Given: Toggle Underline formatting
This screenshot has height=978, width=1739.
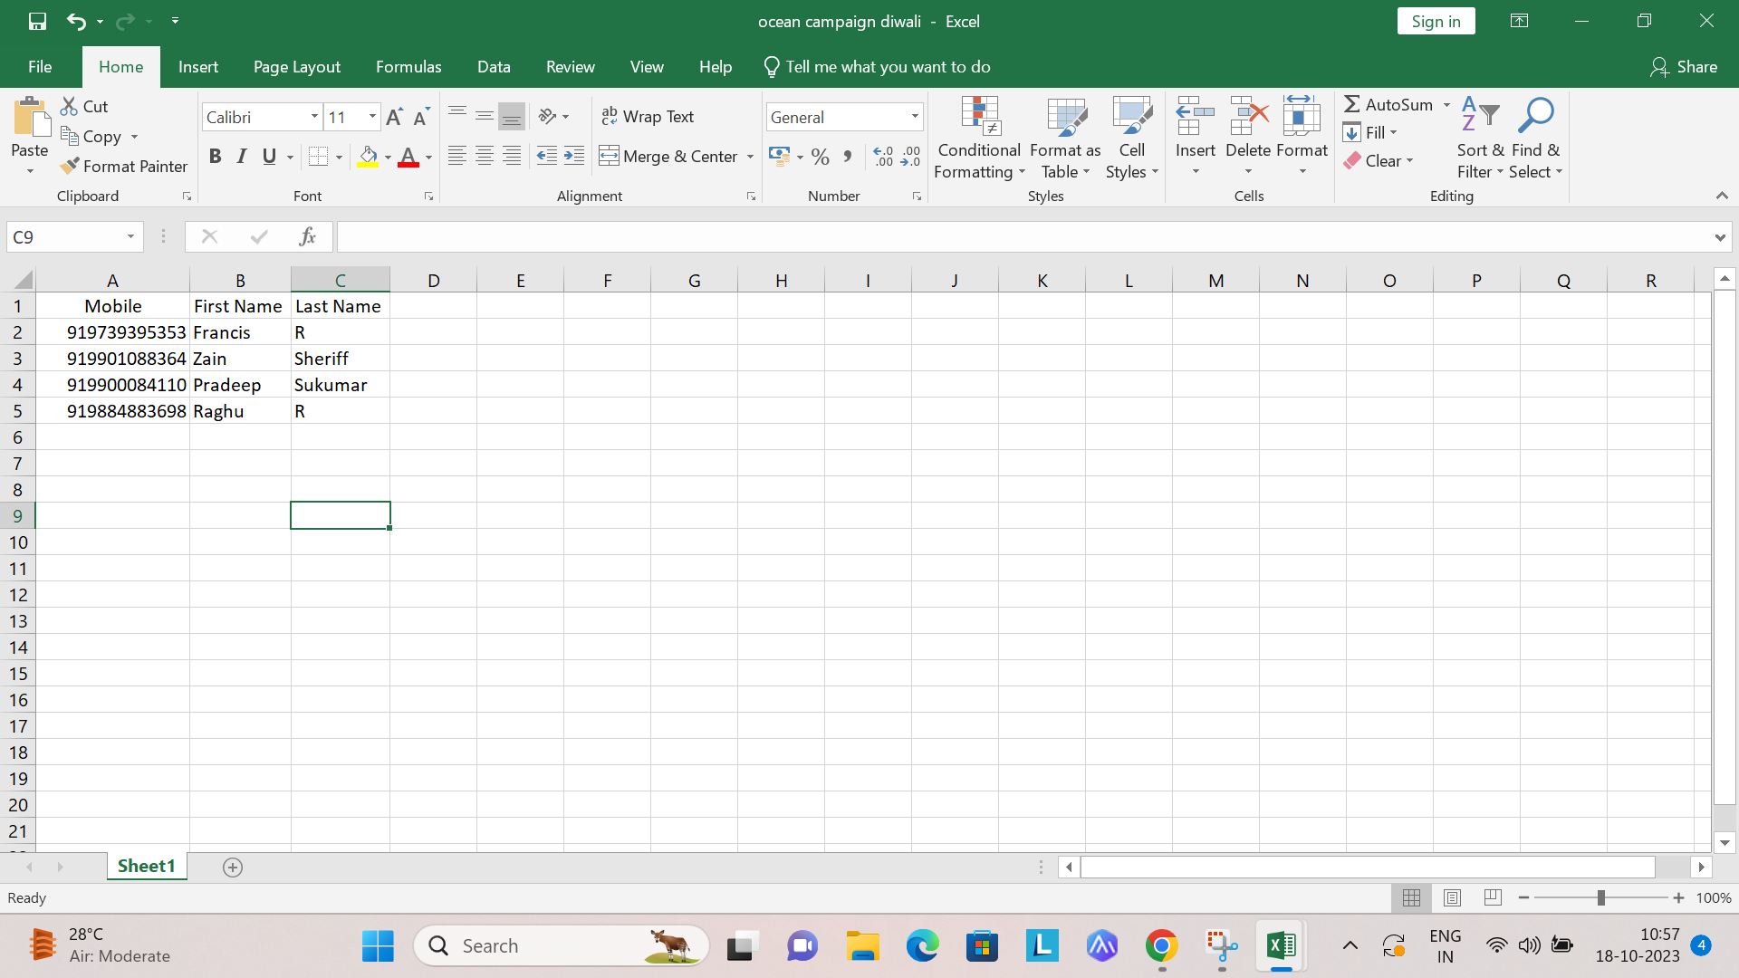Looking at the screenshot, I should coord(269,157).
